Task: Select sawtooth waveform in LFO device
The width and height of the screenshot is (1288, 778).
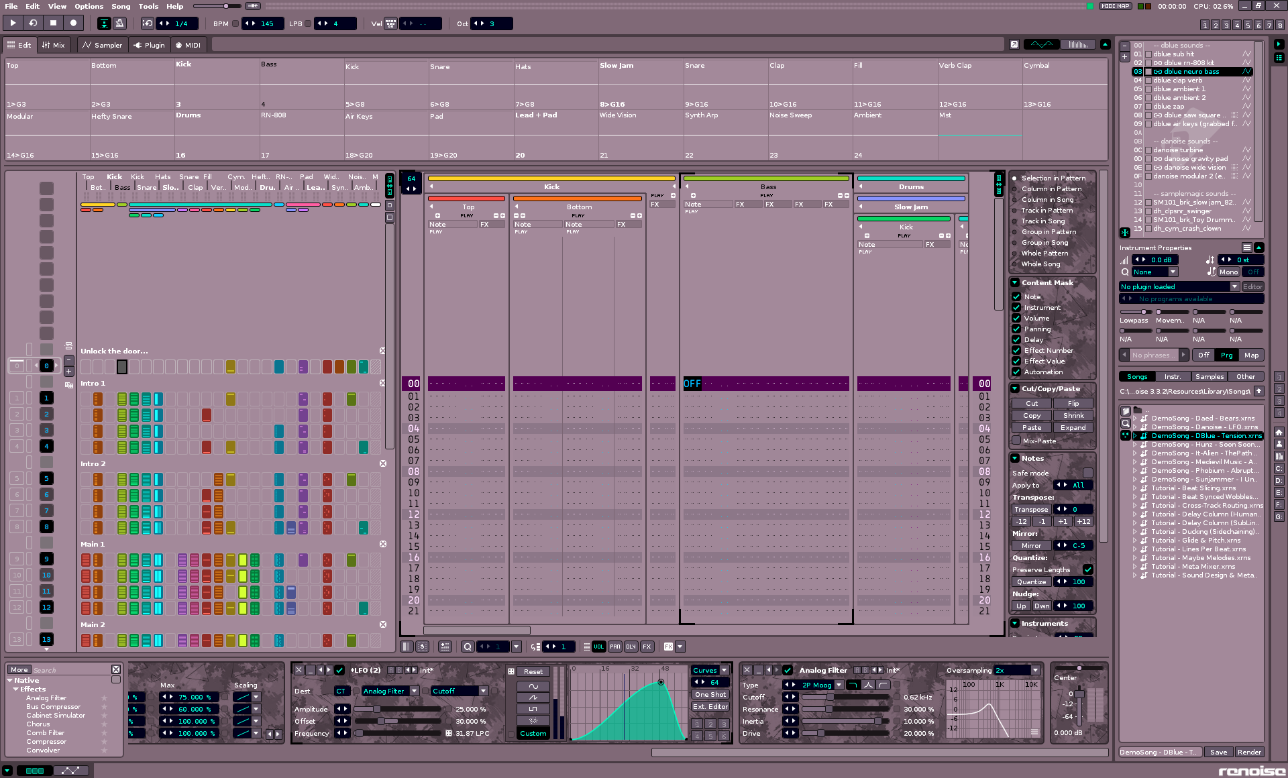Action: [533, 698]
